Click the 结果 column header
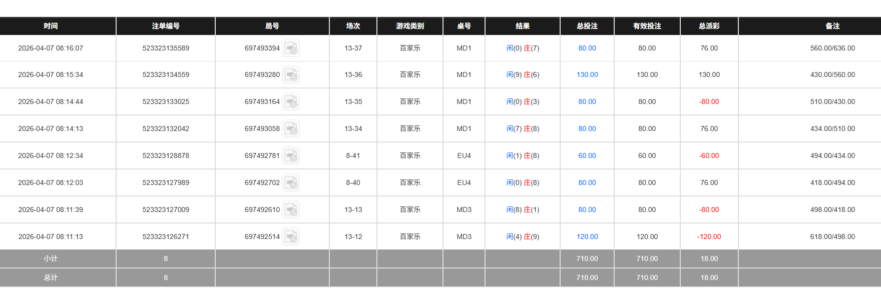Viewport: 881px width, 302px height. click(x=523, y=26)
